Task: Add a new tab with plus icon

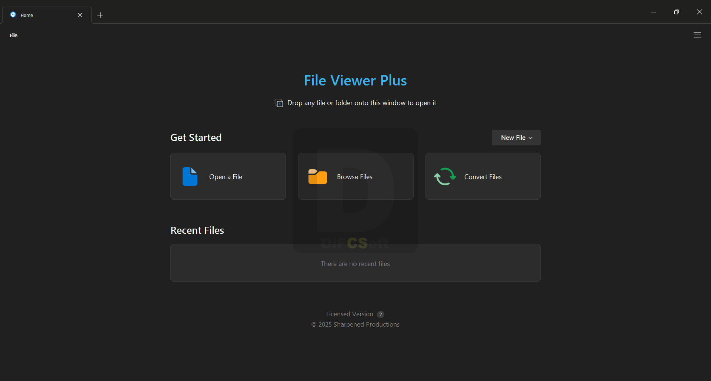Action: (100, 15)
